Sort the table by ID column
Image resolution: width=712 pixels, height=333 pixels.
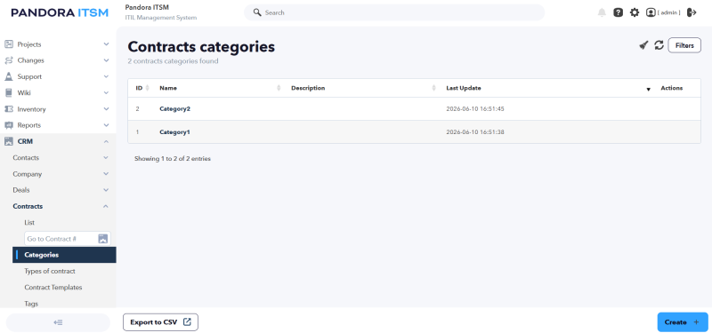[x=147, y=88]
